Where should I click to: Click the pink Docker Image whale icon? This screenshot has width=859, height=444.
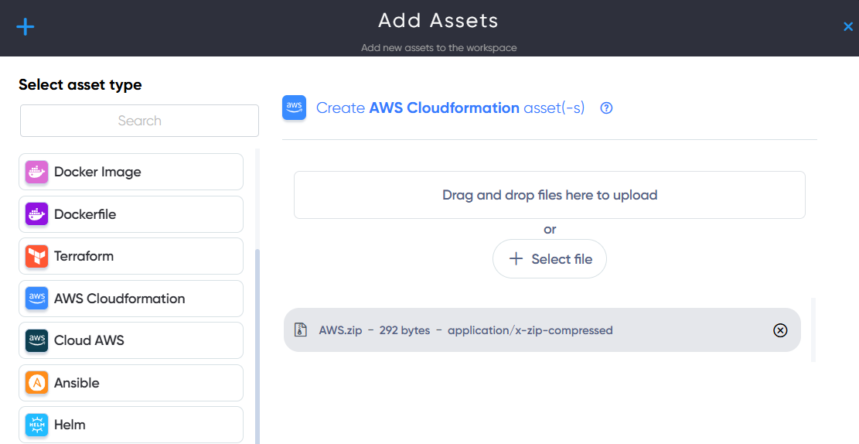point(36,172)
